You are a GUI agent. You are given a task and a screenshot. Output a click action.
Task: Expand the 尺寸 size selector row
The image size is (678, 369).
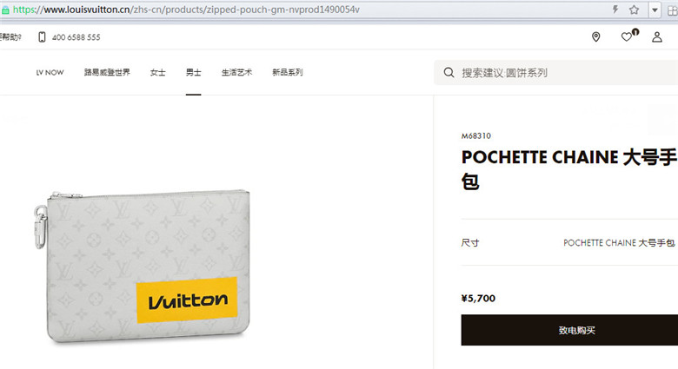(569, 243)
